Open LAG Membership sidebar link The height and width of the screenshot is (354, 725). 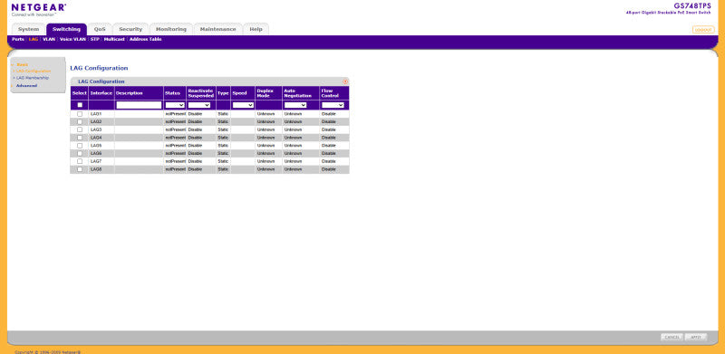(32, 78)
